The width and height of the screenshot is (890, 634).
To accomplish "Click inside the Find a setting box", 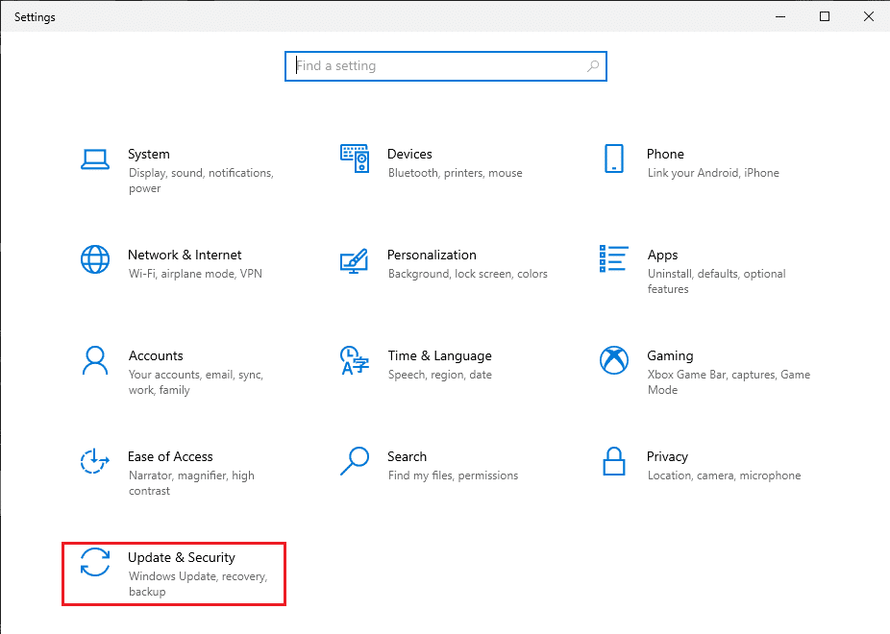I will [x=433, y=65].
